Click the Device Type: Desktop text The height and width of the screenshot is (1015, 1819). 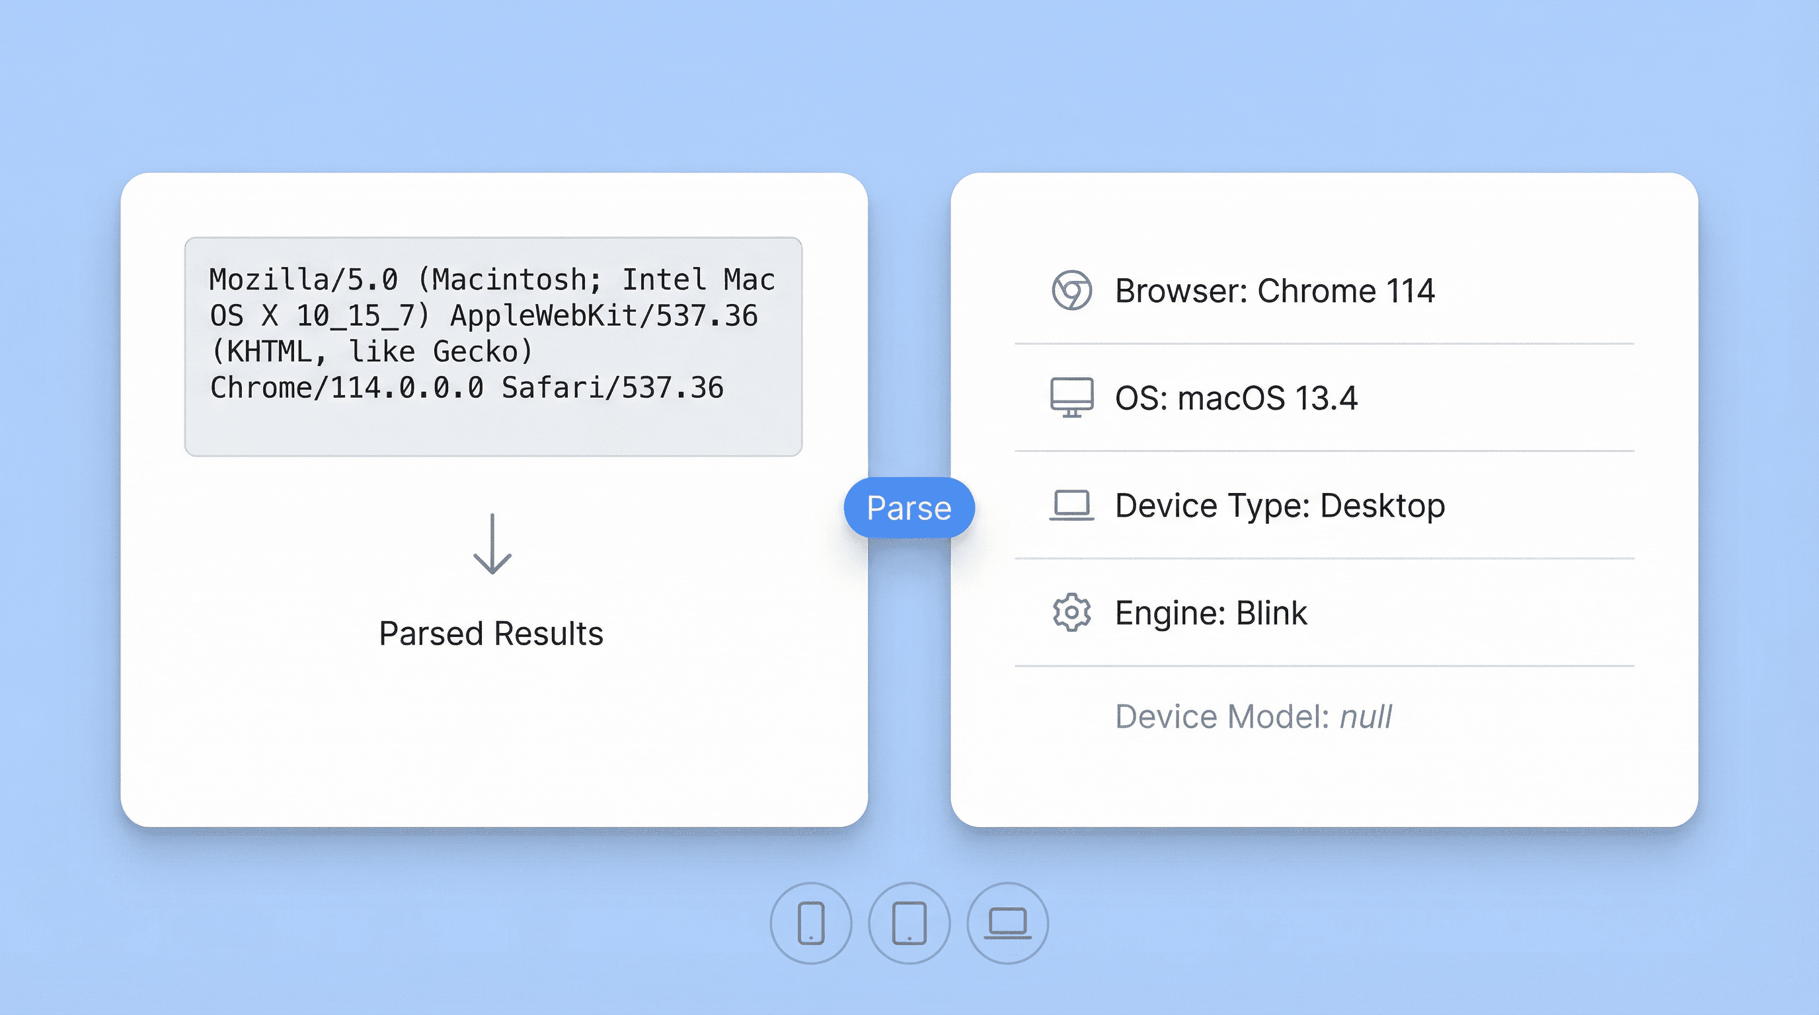pos(1280,506)
